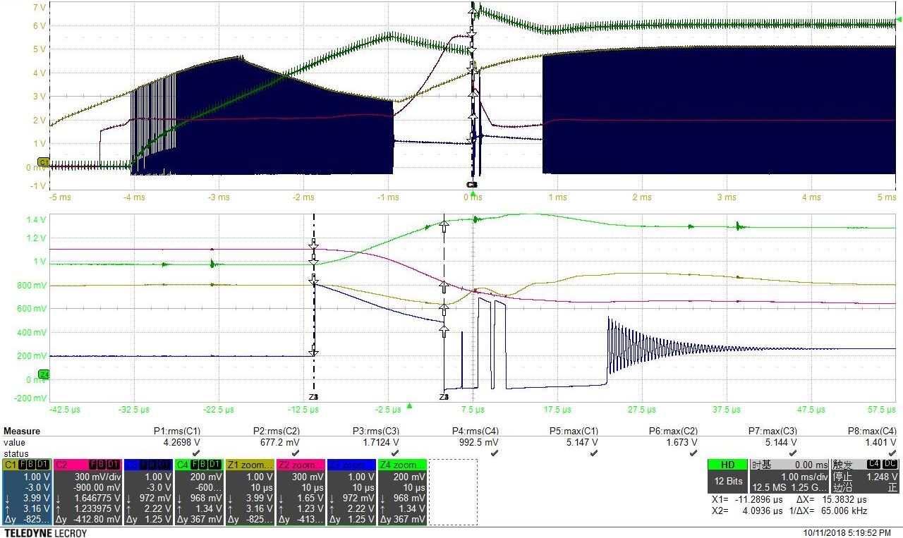This screenshot has width=903, height=538.
Task: Open the Z3 zoom descriptor box
Action: (351, 492)
